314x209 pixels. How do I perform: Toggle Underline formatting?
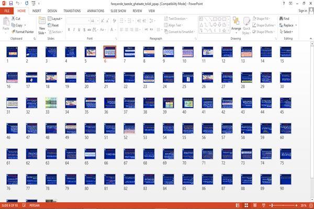point(79,30)
